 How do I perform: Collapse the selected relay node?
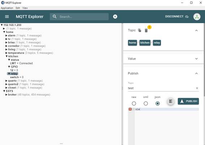tap(9, 74)
